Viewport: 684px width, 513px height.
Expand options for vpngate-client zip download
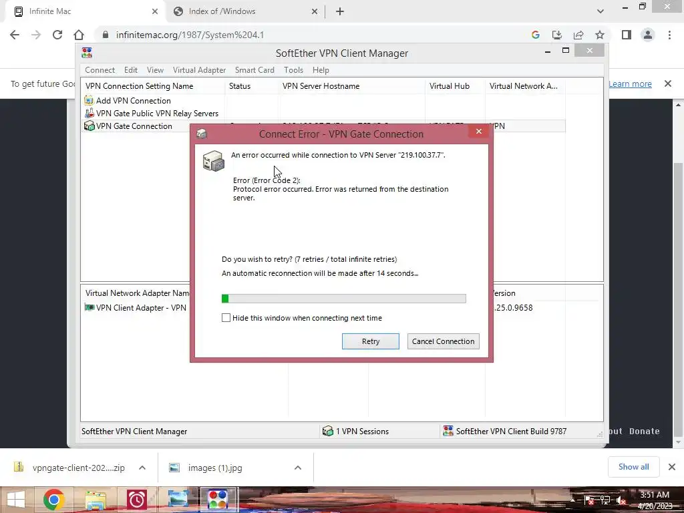pos(142,468)
